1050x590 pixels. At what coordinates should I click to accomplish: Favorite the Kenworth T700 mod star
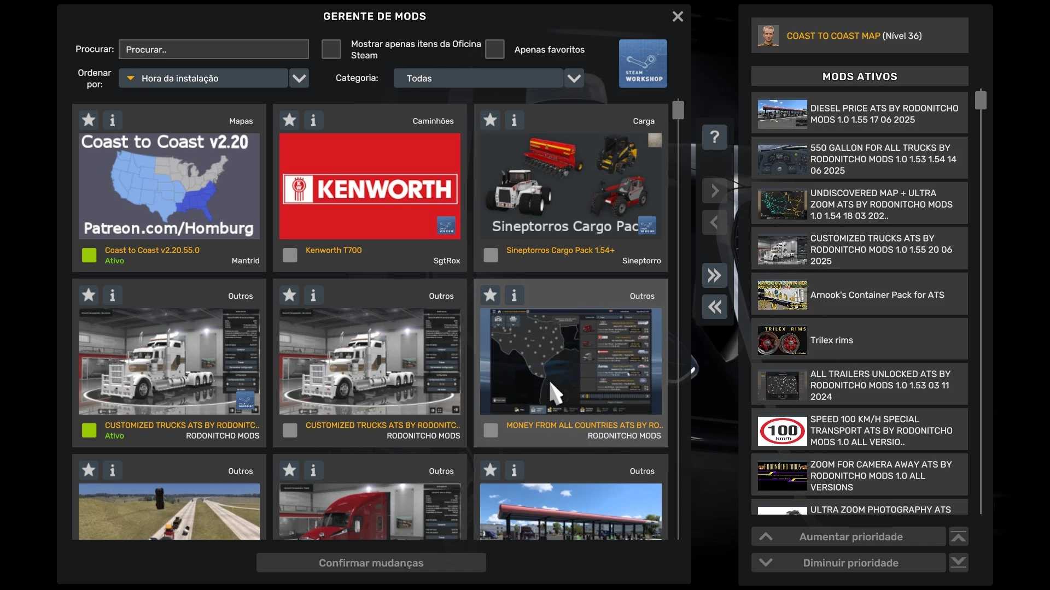(x=289, y=120)
